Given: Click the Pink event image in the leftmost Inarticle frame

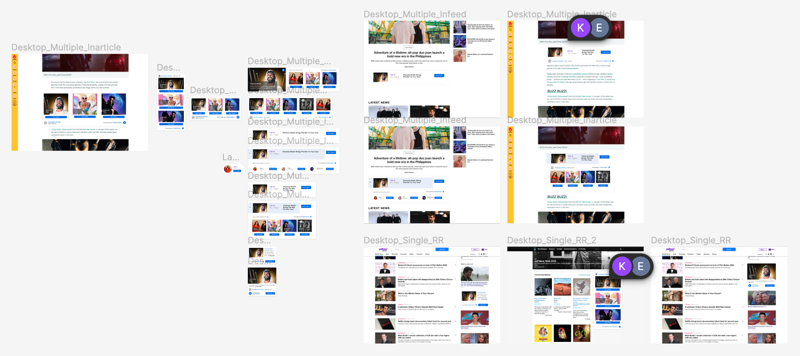Looking at the screenshot, I should click(x=85, y=104).
